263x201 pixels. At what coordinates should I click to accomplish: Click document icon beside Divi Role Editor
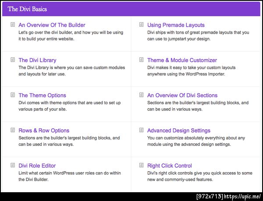[13, 165]
